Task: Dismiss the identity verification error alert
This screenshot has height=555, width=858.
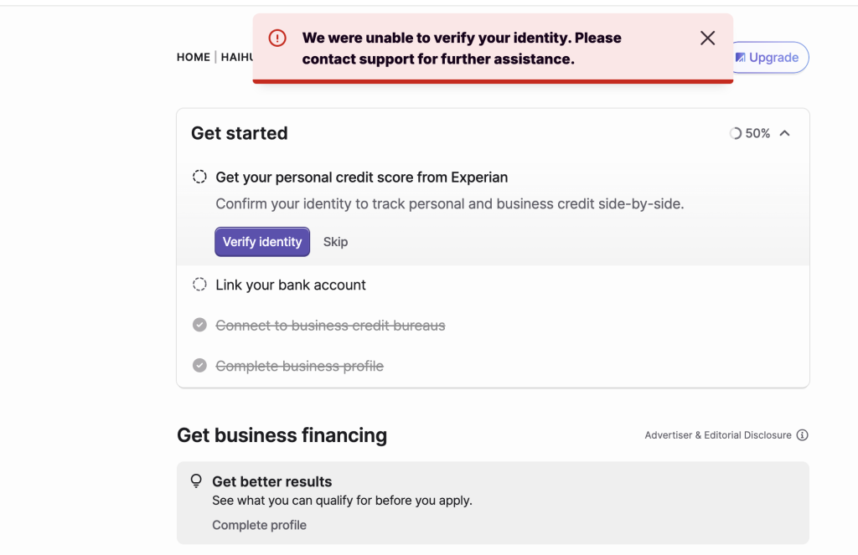Action: tap(707, 38)
